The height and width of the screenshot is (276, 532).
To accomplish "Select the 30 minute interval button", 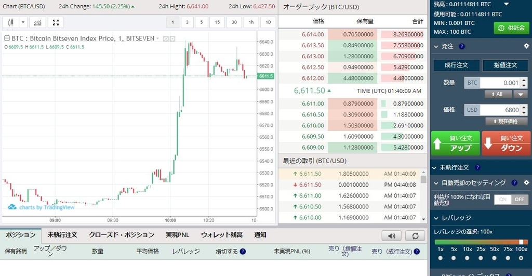I will tap(234, 22).
